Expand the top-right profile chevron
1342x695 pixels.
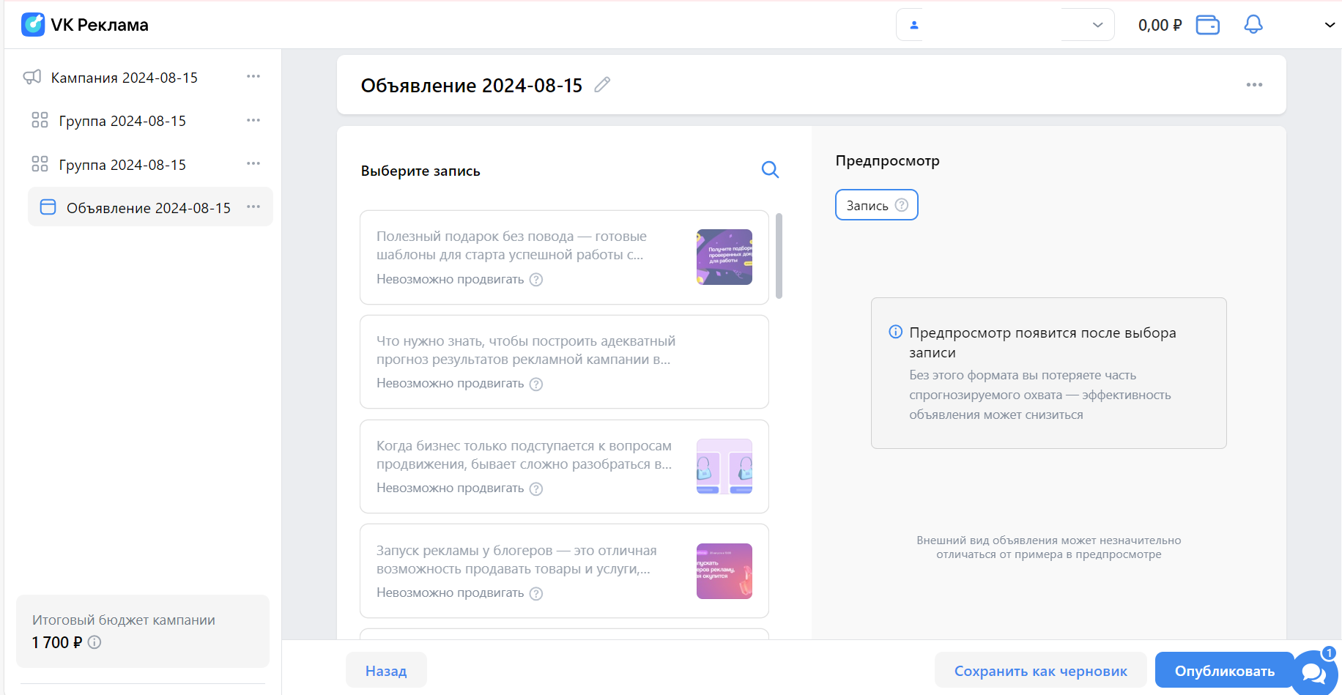tap(1330, 25)
